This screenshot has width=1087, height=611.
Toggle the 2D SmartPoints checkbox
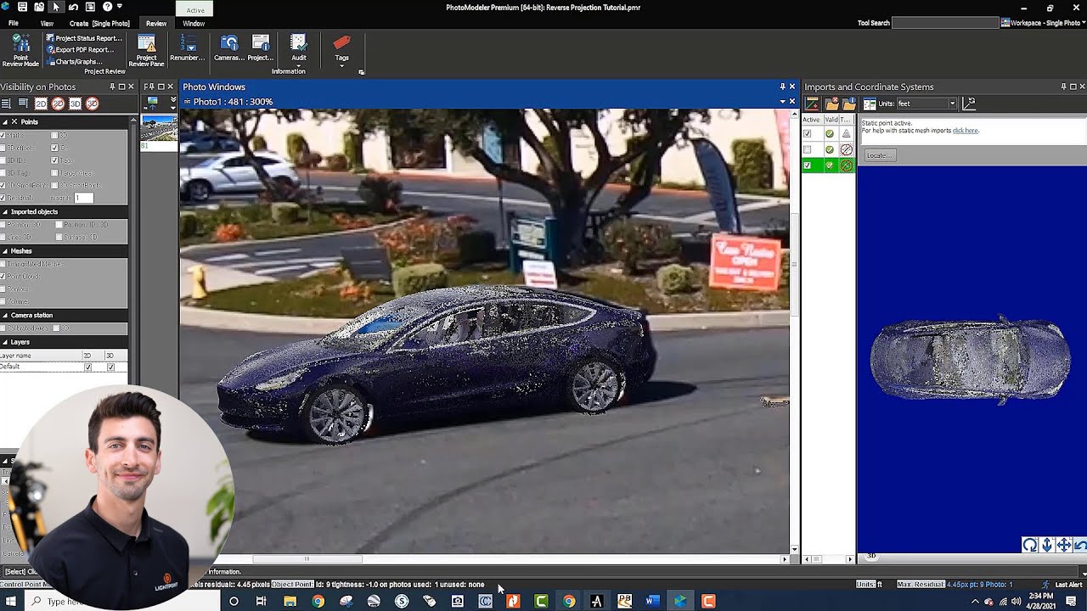point(3,185)
